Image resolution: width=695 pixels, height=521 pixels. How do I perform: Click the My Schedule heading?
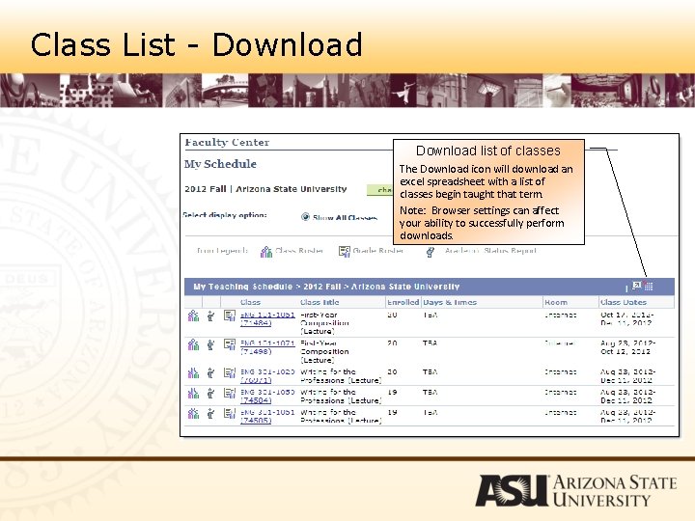coord(220,164)
